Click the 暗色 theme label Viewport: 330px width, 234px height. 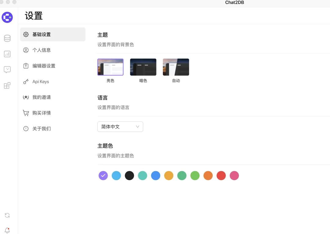143,81
